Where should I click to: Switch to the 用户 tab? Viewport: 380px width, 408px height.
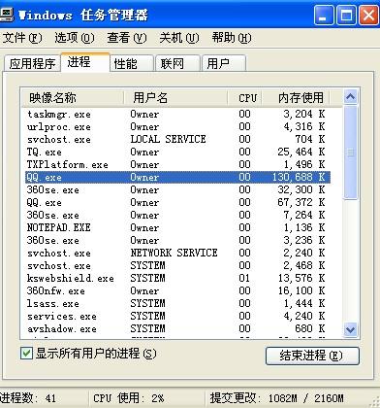(x=224, y=63)
